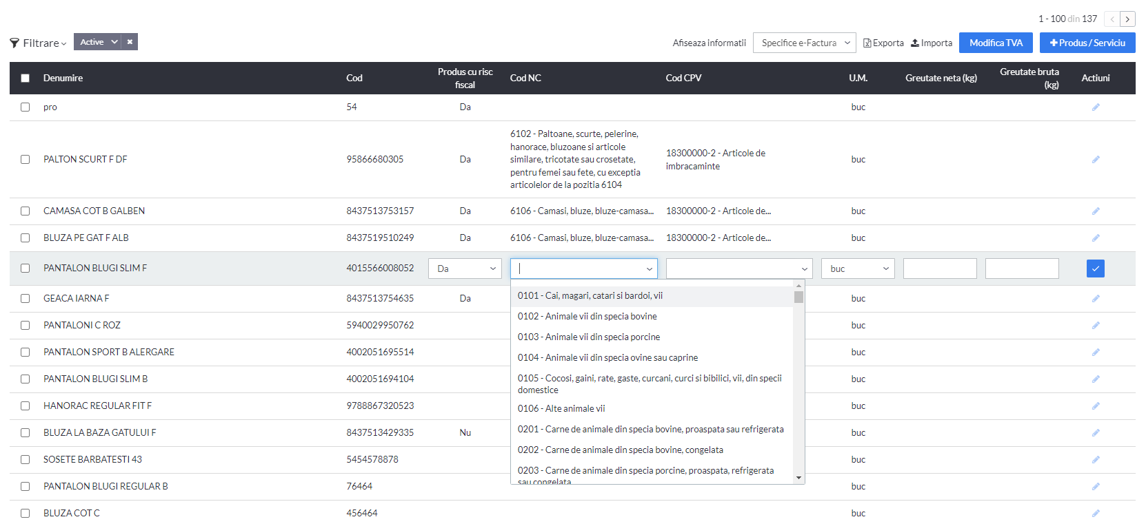
Task: Click the 'Afiseaza informatii' label
Action: point(710,43)
